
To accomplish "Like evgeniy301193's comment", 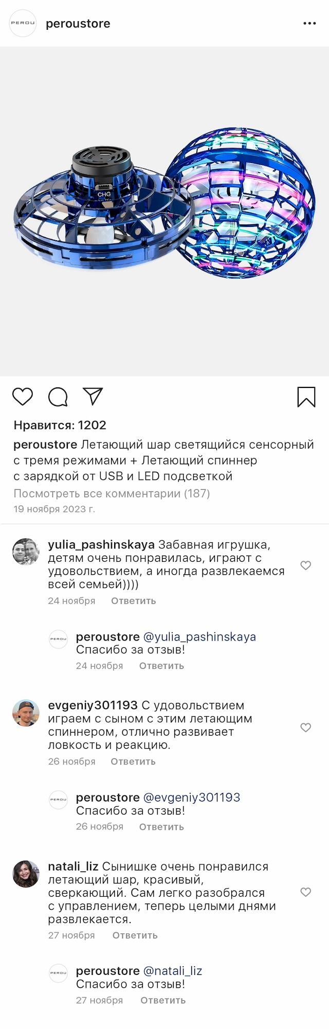I will click(306, 728).
